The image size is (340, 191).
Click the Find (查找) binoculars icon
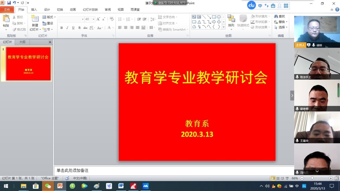tap(276, 16)
